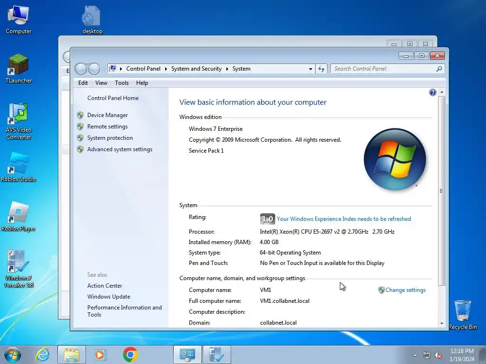Open Action Center link
Viewport: 486px width, 364px height.
[105, 286]
